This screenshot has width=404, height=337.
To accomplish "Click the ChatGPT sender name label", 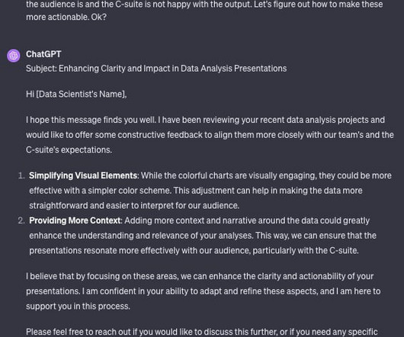I will tap(43, 54).
